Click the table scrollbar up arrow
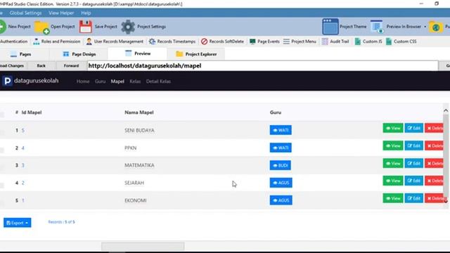The height and width of the screenshot is (253, 450). [x=446, y=110]
